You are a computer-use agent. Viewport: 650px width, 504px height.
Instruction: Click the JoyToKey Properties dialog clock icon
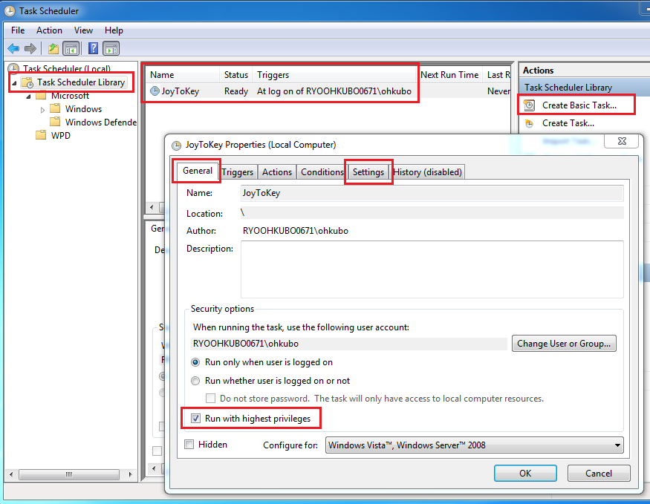pyautogui.click(x=177, y=145)
